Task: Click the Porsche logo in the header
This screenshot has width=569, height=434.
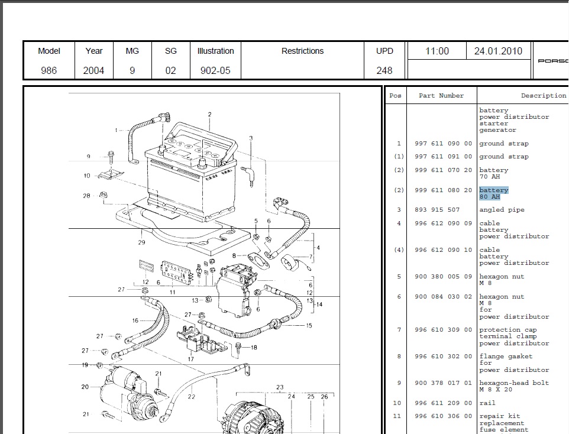Action: pos(552,61)
